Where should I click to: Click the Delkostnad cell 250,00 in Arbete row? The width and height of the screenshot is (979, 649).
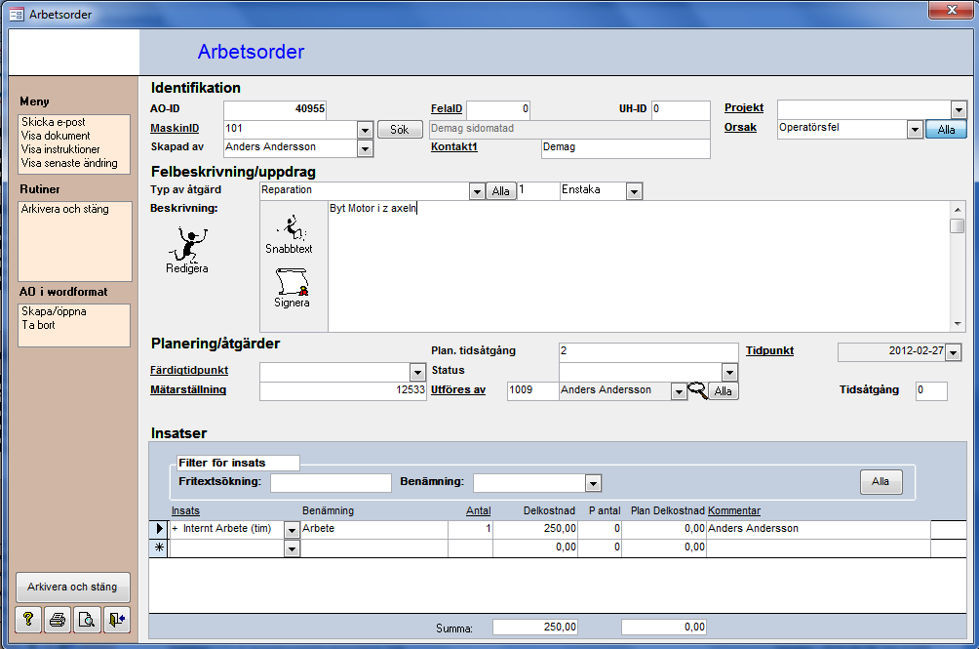coord(535,529)
